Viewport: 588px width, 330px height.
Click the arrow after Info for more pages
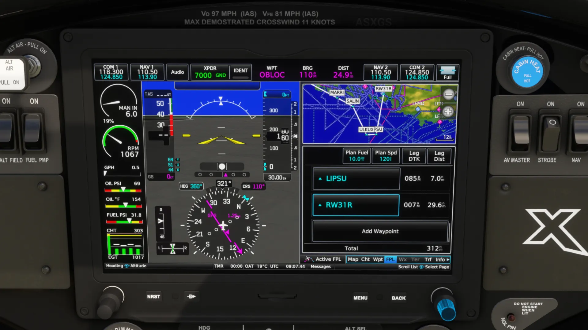pos(448,259)
